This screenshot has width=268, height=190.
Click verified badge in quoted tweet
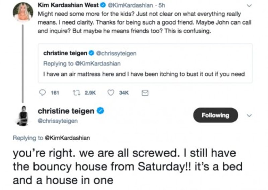tap(91, 53)
